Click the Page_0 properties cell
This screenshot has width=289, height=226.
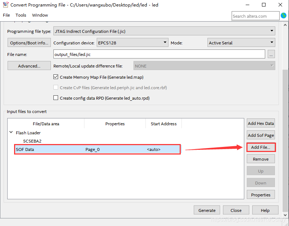point(92,149)
